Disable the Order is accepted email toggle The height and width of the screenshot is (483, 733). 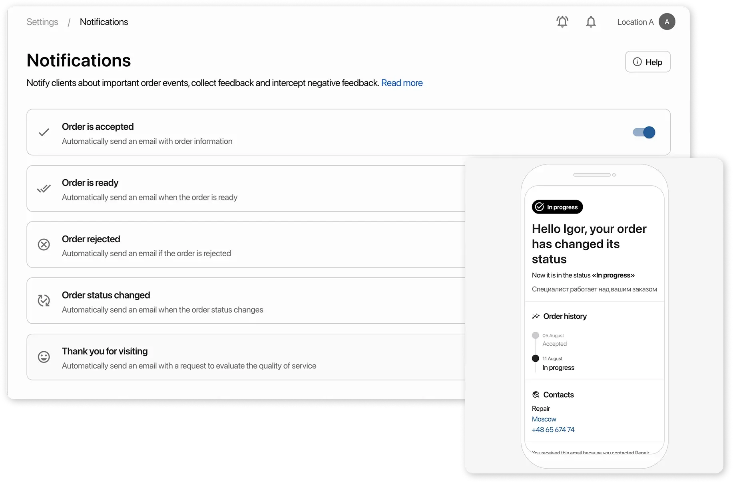tap(643, 132)
